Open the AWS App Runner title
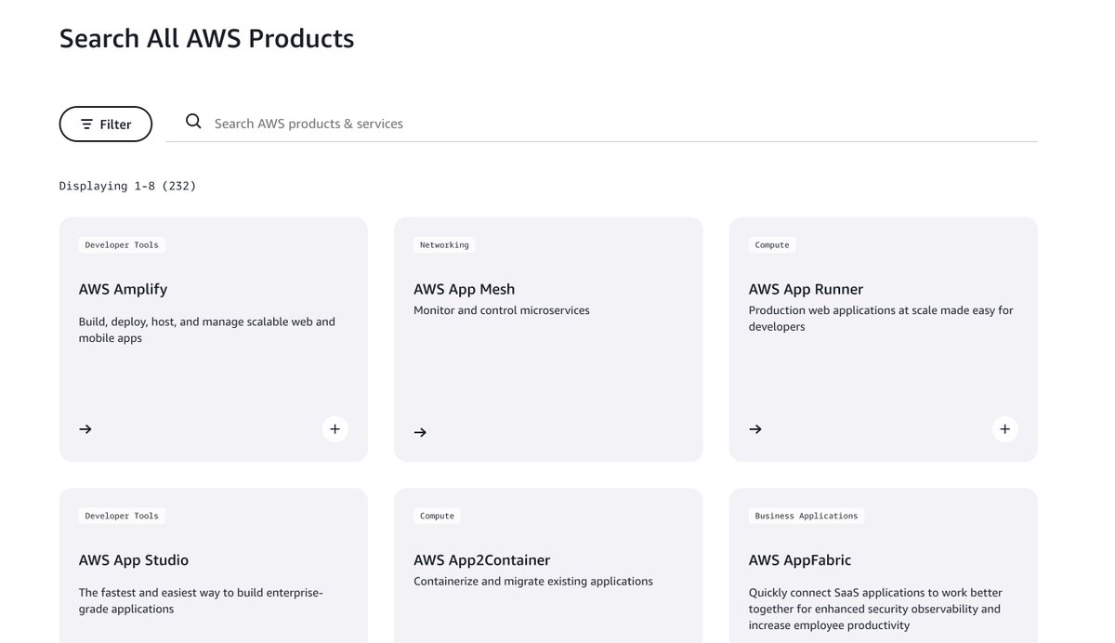The image size is (1115, 643). (806, 289)
